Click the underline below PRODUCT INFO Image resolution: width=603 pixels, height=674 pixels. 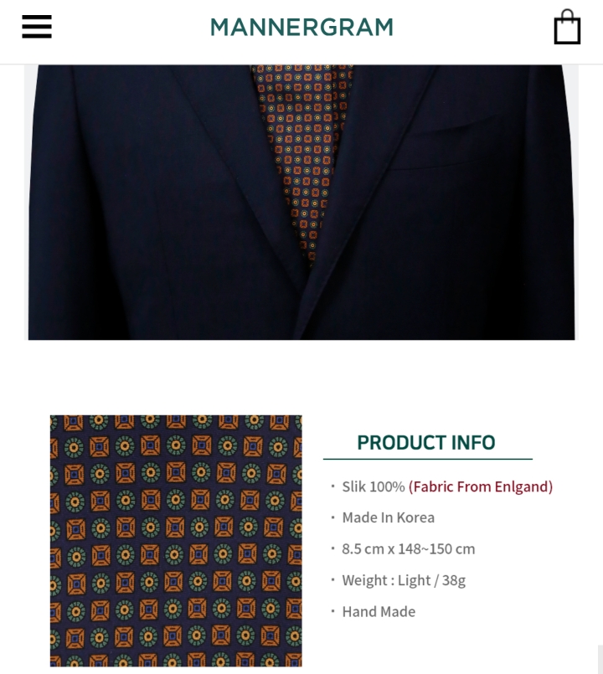pos(427,459)
